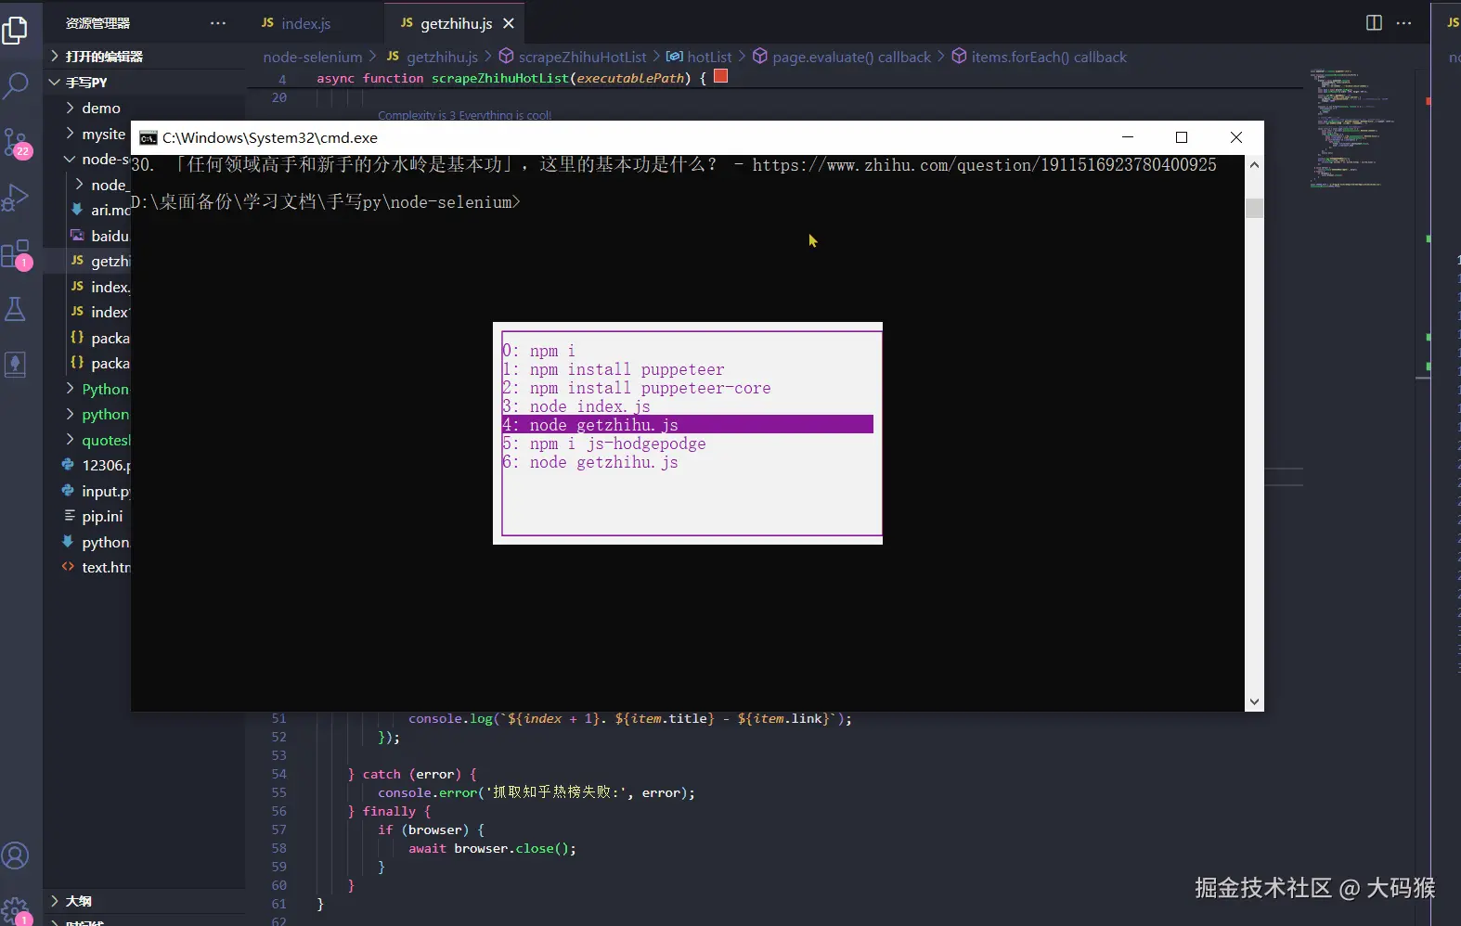Select history entry 6: node getzhihu.js

[x=687, y=462]
